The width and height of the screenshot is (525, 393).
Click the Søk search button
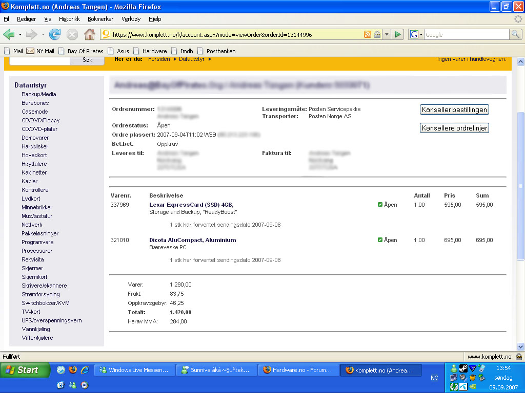[87, 60]
